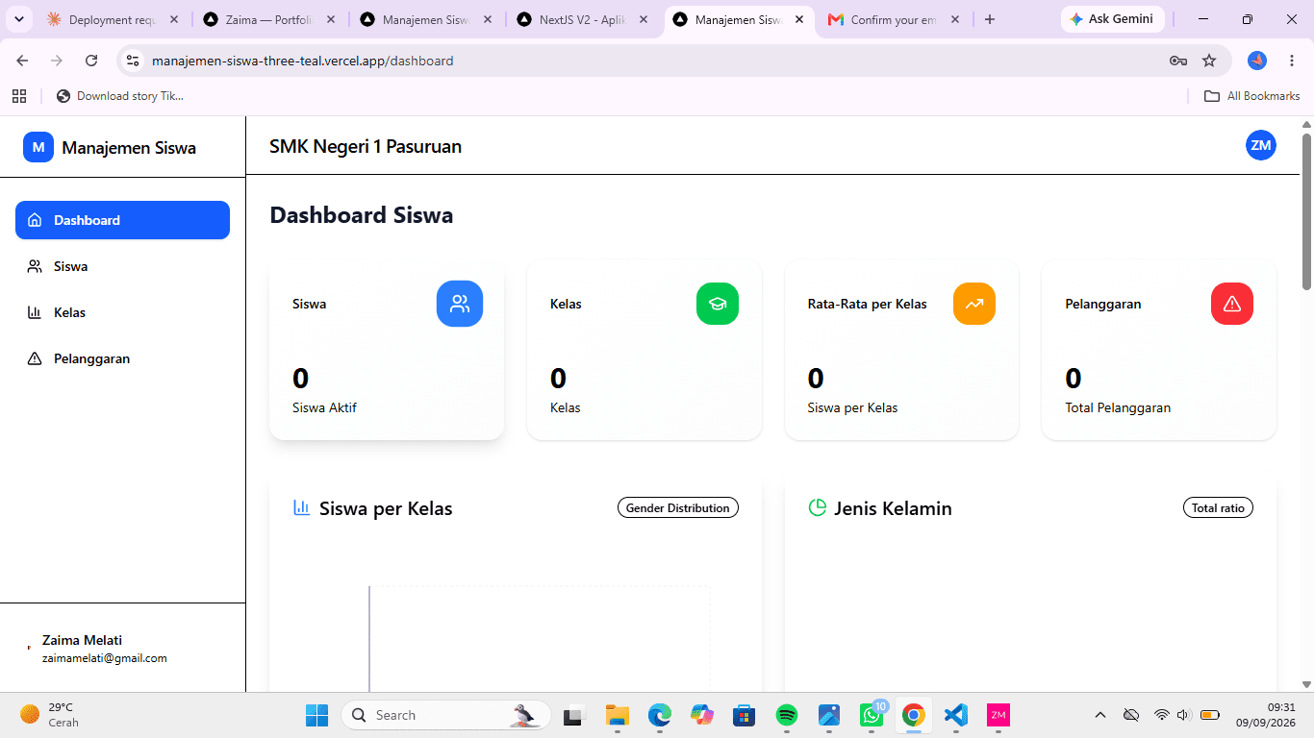Screen dimensions: 1314x738
Task: Click the ZM avatar in the header
Action: pyautogui.click(x=1260, y=145)
